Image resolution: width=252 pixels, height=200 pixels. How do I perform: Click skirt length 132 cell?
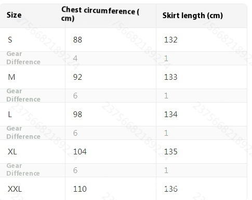tap(171, 40)
